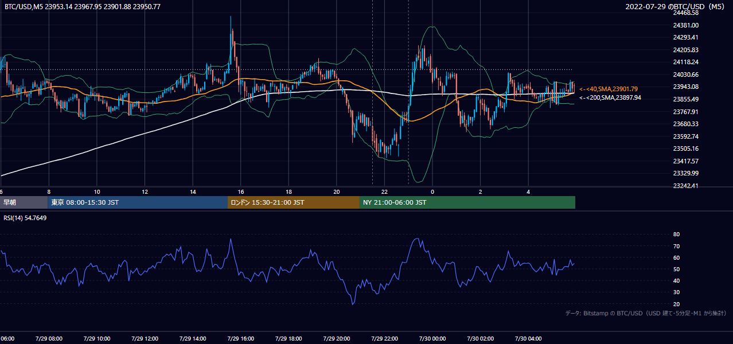This screenshot has height=344, width=733.
Task: Select the ロンドン 15:30-21:00 JST session bar
Action: tap(294, 202)
